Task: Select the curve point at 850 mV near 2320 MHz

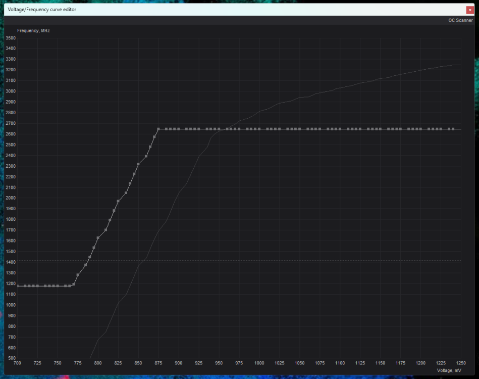Action: coord(138,164)
